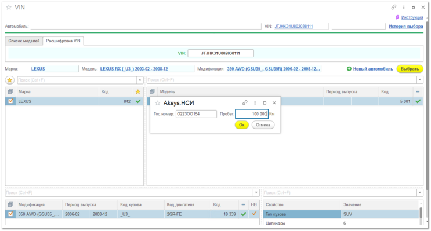This screenshot has height=231, width=431.
Task: Click the Автомобиль input field
Action: pyautogui.click(x=146, y=26)
